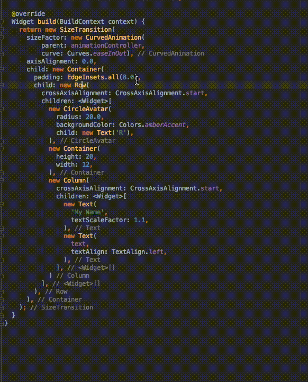Click 'EdgeInsets.all' in padding line

pos(93,77)
